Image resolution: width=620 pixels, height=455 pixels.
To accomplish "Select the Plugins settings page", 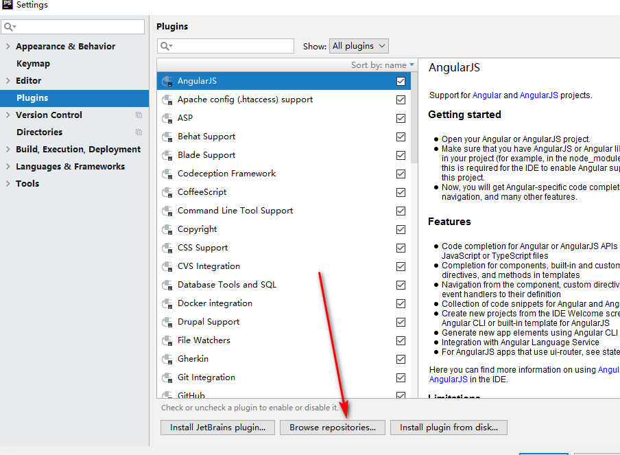I will (x=74, y=98).
